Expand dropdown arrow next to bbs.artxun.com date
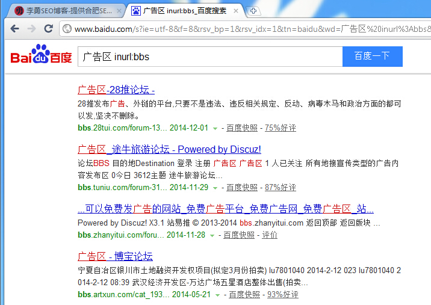Viewport: 431px width, 305px height. coord(218,295)
